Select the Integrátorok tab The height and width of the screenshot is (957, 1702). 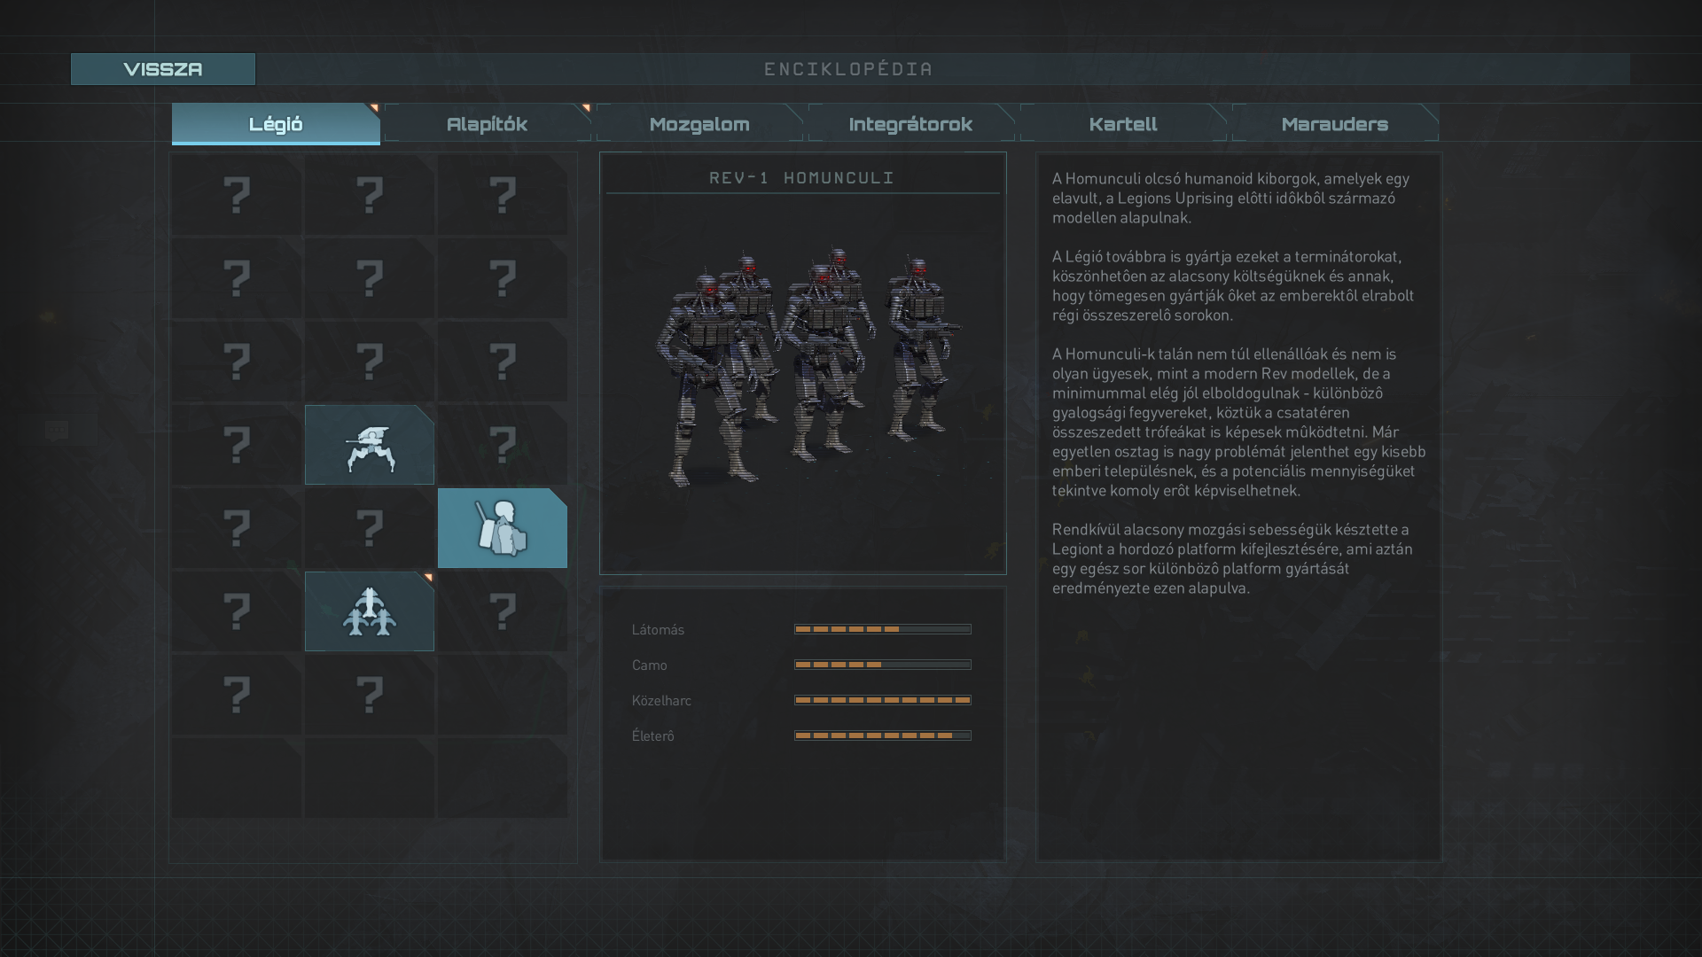pos(910,124)
